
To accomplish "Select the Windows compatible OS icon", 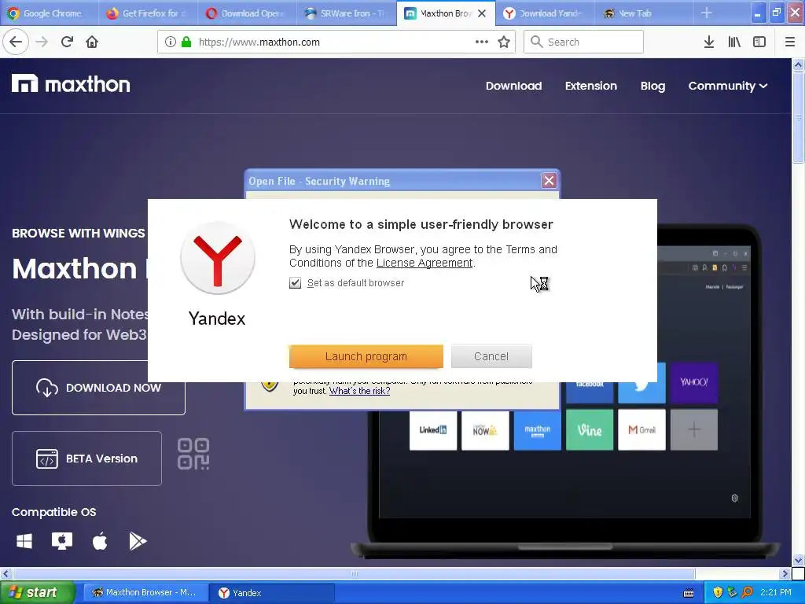I will 24,541.
